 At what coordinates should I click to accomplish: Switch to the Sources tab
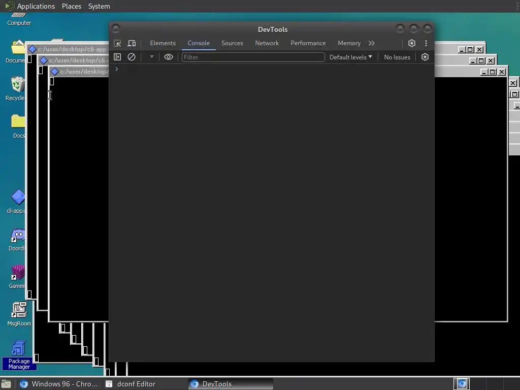tap(232, 43)
